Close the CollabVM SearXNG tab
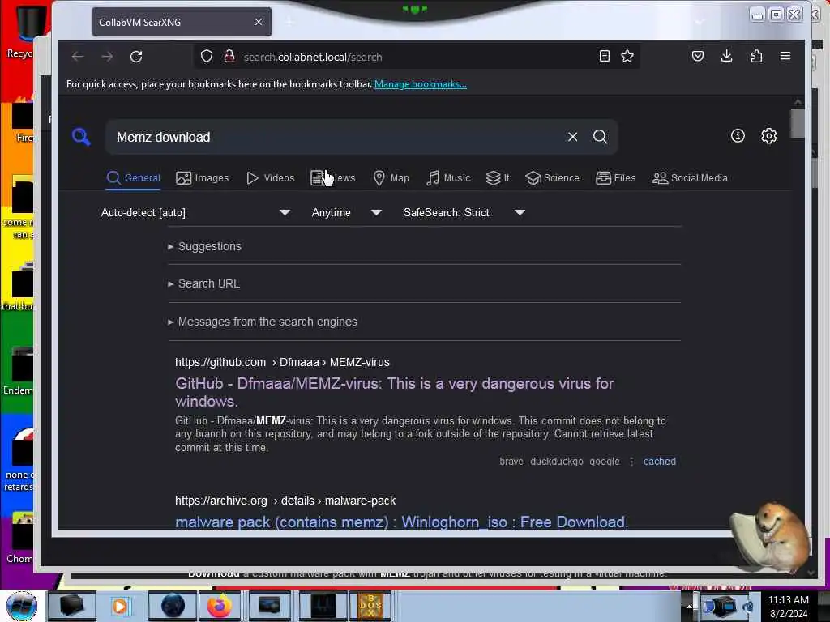Image resolution: width=830 pixels, height=622 pixels. 259,22
